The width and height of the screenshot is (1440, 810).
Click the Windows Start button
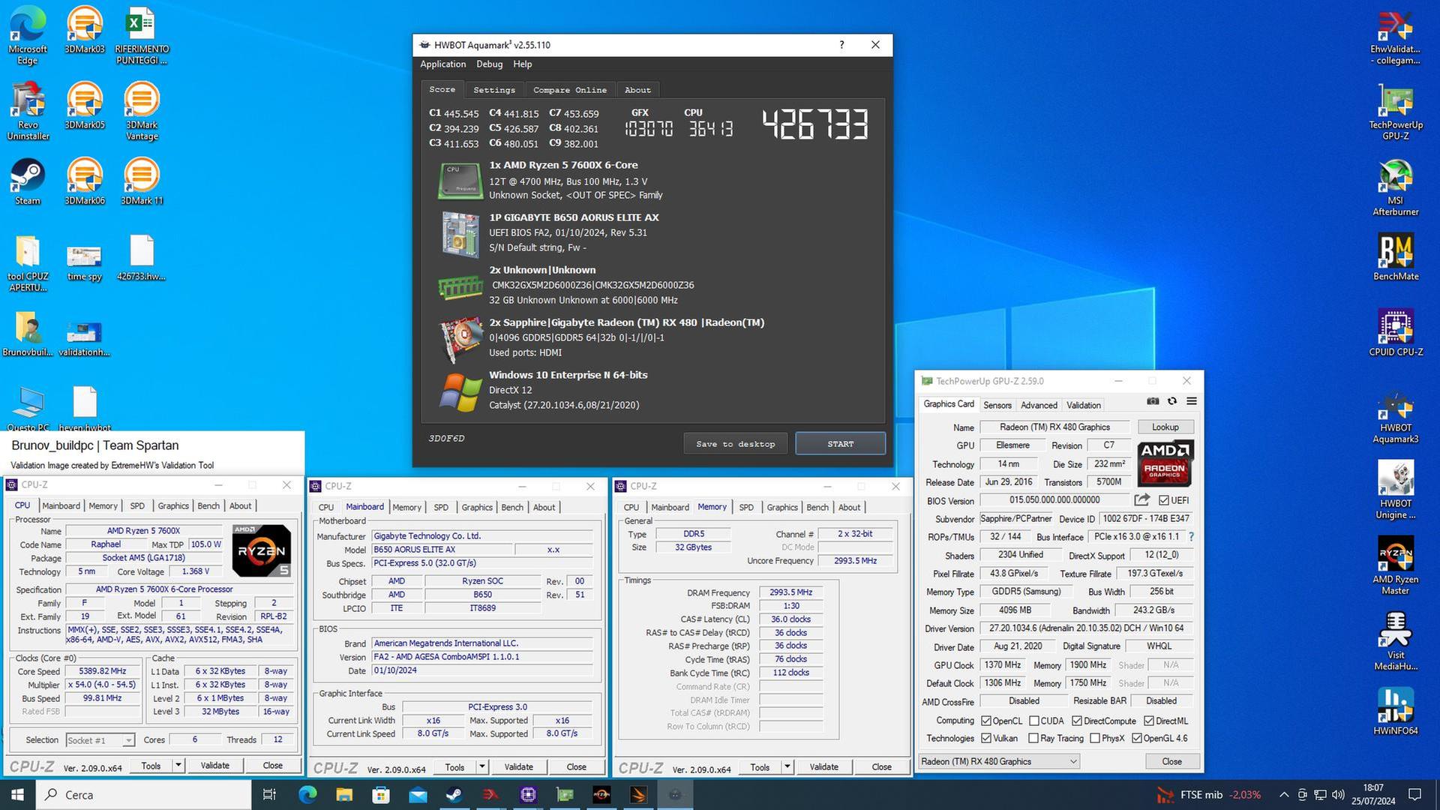point(17,794)
